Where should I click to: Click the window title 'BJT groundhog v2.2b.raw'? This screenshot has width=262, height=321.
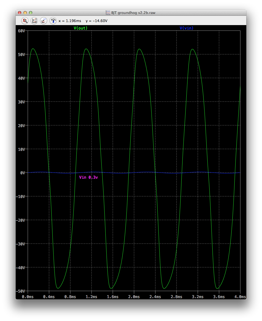point(133,13)
